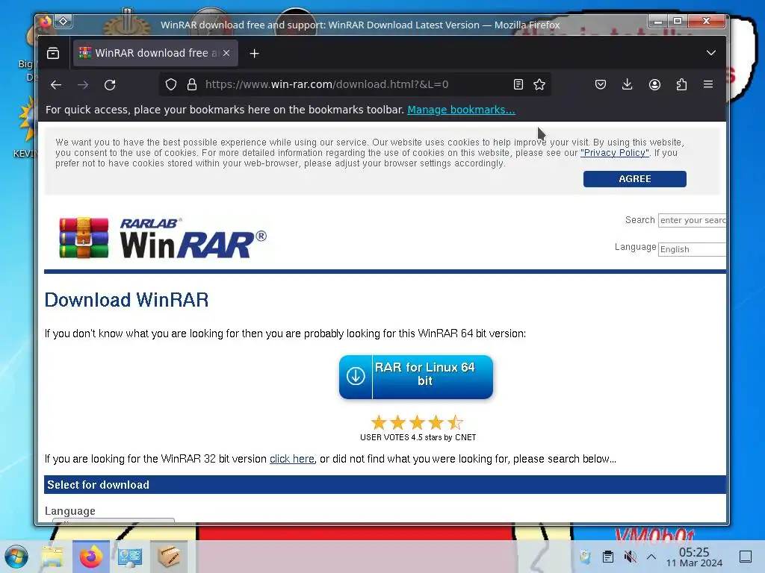Bookmark this page with the star
Screen dimensions: 765x573
[539, 85]
